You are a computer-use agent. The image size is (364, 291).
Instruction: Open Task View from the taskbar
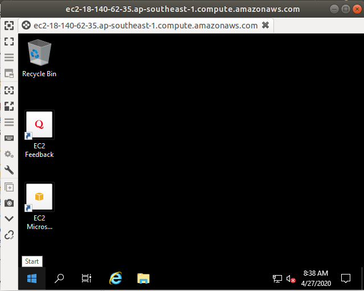click(x=87, y=278)
